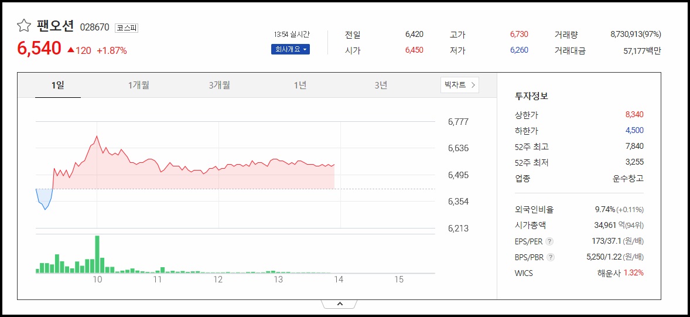Click the 코스피 market badge
Screen dimensions: 690x317
(x=127, y=28)
